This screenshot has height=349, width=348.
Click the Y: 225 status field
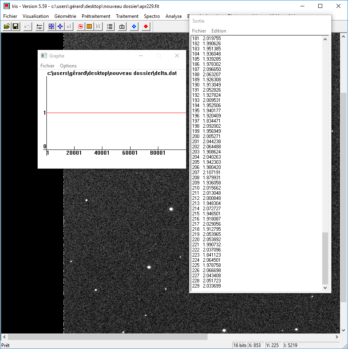pos(274,345)
